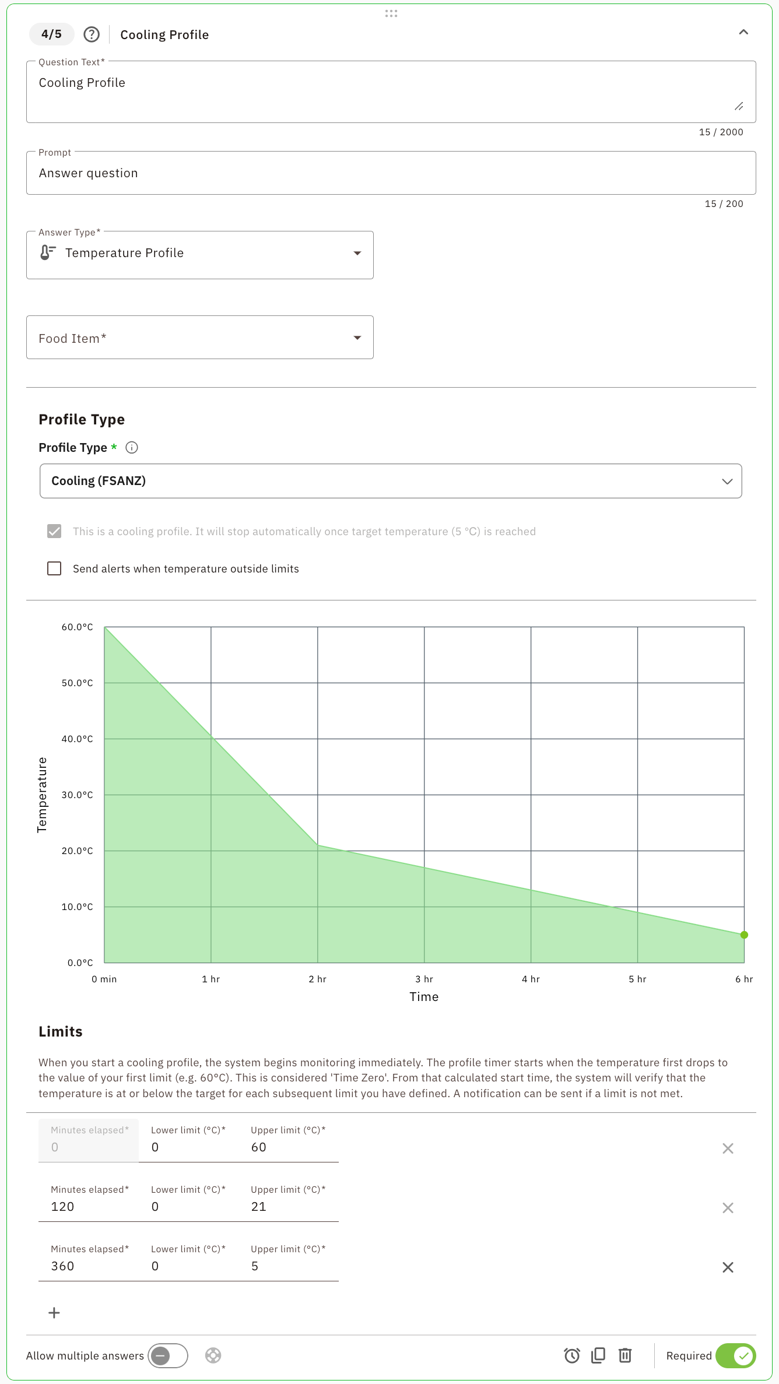This screenshot has height=1384, width=779.
Task: Enable Send alerts when temperature outside limits
Action: coord(54,568)
